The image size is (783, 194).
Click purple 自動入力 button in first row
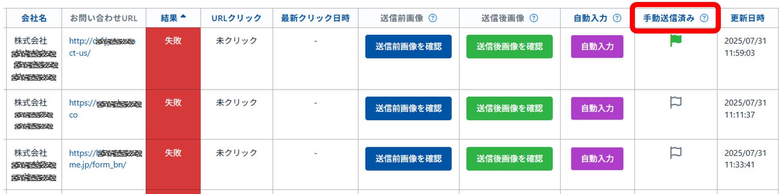(597, 46)
